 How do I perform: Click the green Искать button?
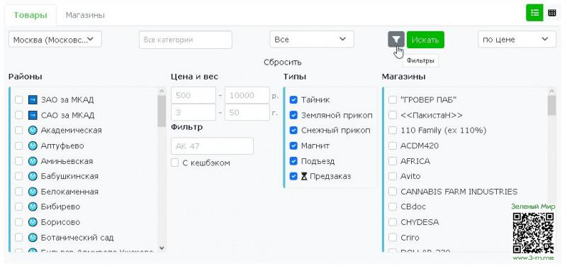point(425,40)
